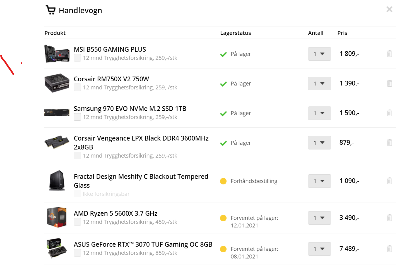Open Fractal Design Meshify C Blackout product

[141, 181]
